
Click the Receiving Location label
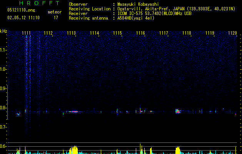click(x=90, y=9)
